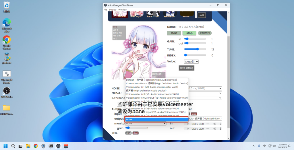Click the save setting button
Image resolution: width=294 pixels, height=150 pixels.
pos(186,68)
